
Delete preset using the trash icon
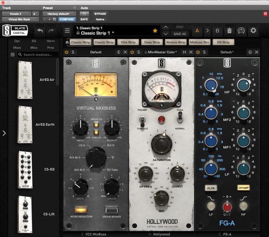pyautogui.click(x=229, y=31)
